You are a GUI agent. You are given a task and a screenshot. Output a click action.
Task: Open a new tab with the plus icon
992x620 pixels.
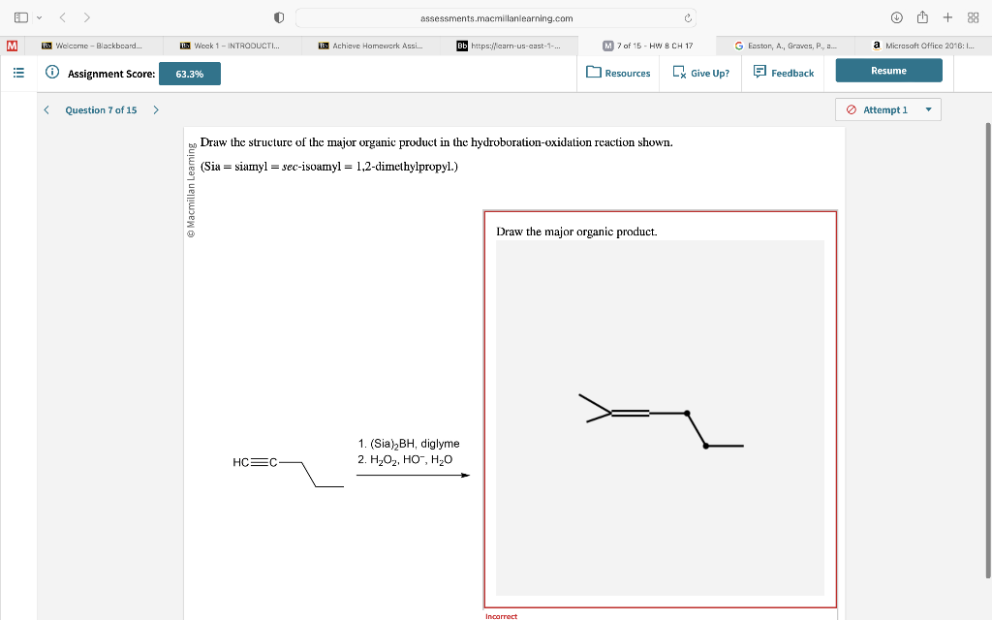click(945, 16)
